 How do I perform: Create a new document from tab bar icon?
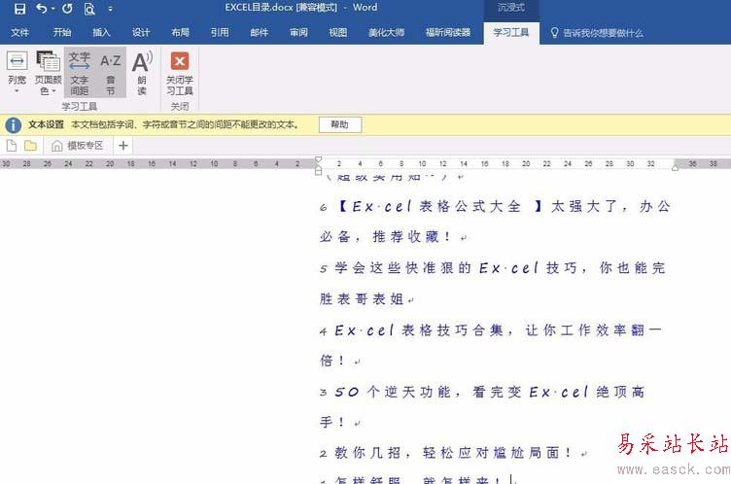click(x=12, y=146)
